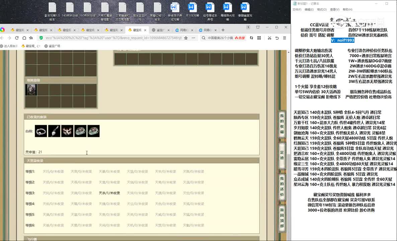Viewport: 397px width, 241px height.
Task: Click the browser back arrow
Action: (2, 38)
